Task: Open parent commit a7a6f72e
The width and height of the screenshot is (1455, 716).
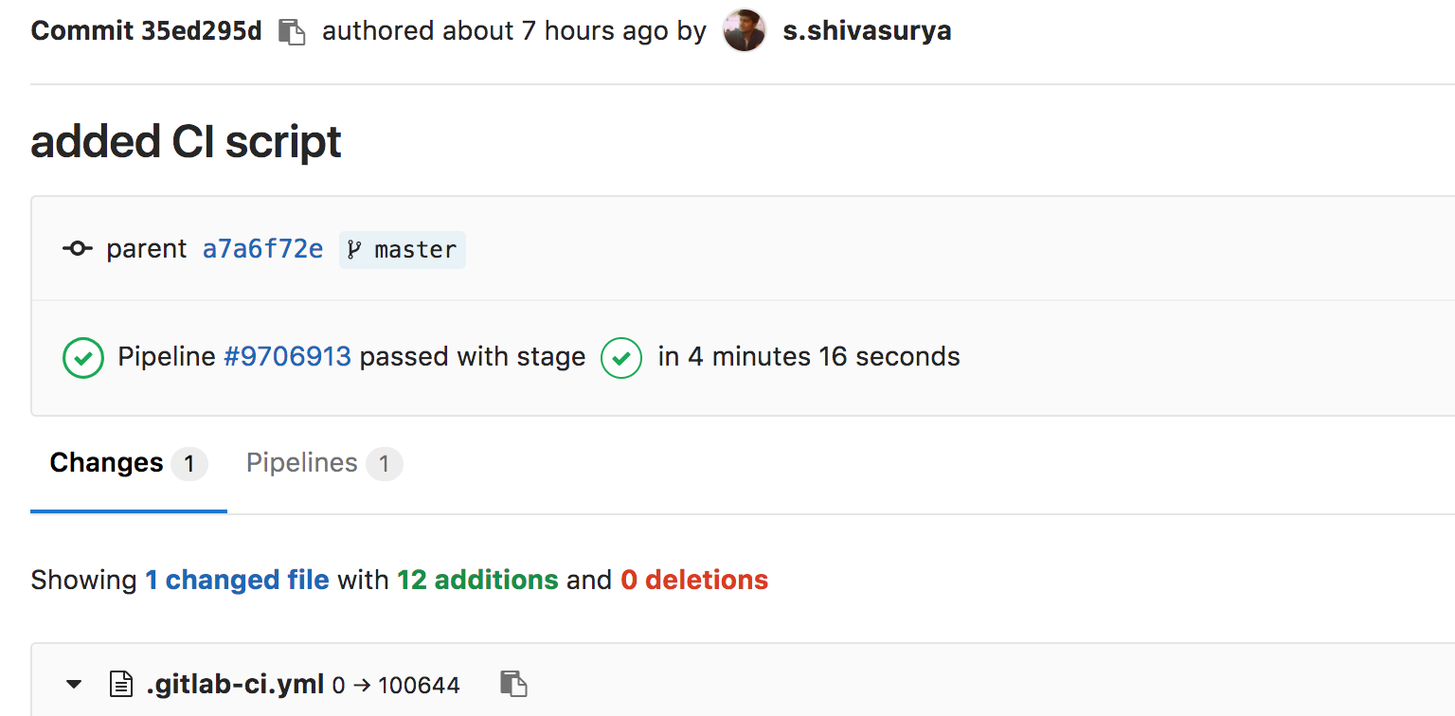Action: click(x=262, y=249)
